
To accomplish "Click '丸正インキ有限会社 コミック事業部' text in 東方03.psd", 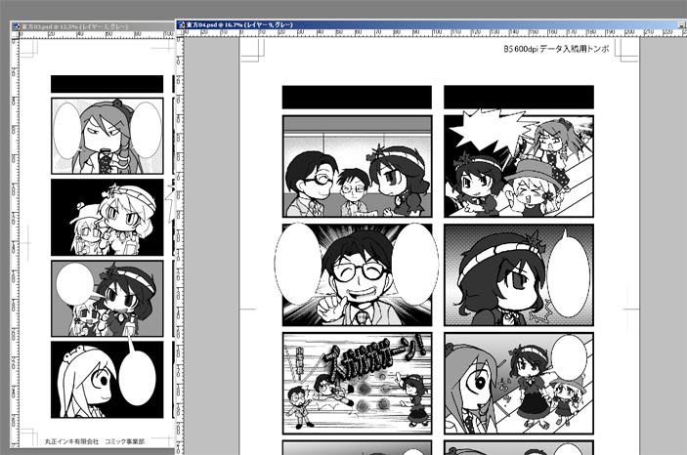I will (x=95, y=441).
